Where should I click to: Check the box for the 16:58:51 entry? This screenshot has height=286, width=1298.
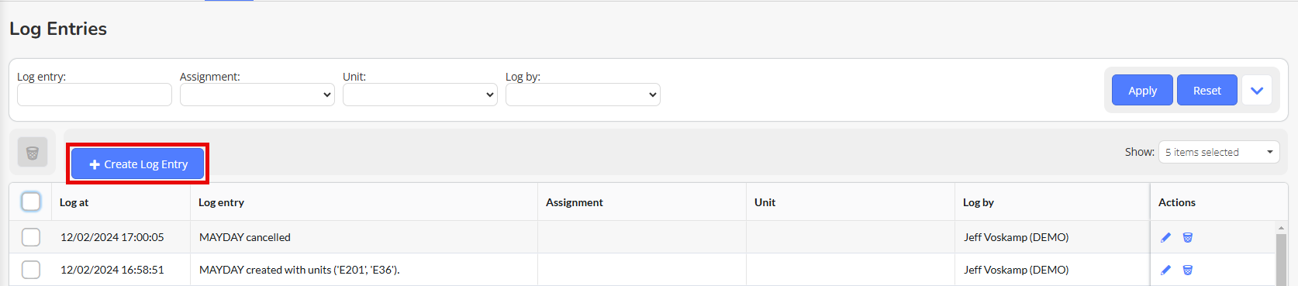[x=31, y=270]
